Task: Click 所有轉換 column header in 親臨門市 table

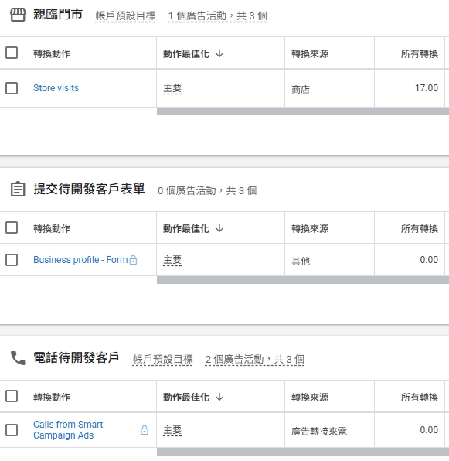Action: click(x=420, y=54)
